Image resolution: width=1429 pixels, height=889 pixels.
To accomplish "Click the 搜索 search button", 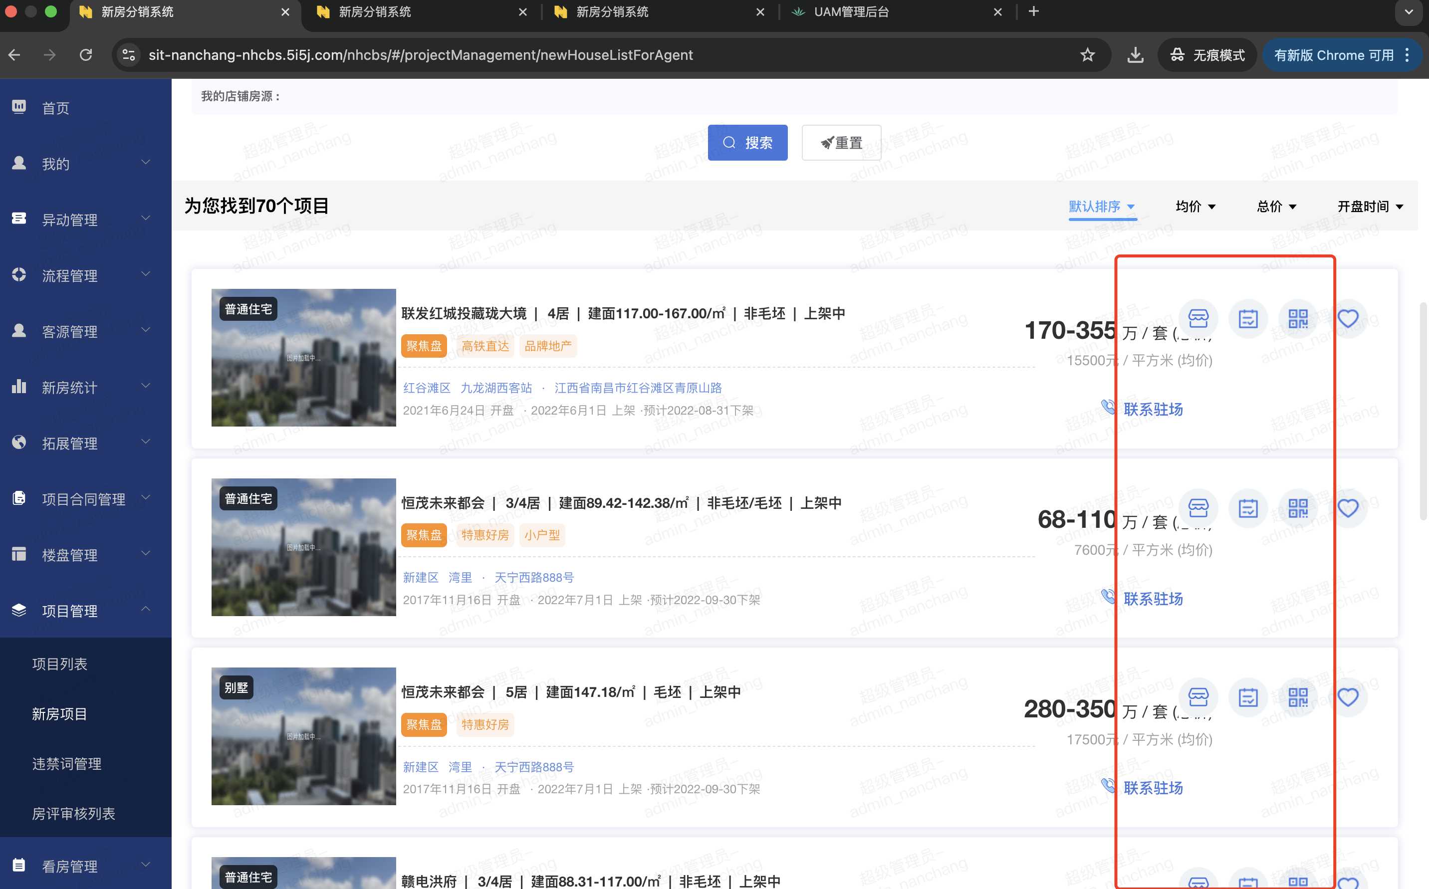I will [747, 142].
